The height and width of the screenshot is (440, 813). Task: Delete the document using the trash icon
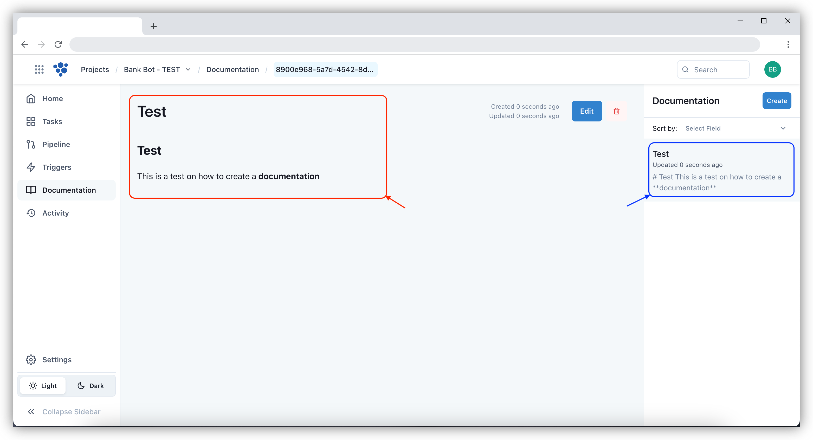pyautogui.click(x=617, y=111)
